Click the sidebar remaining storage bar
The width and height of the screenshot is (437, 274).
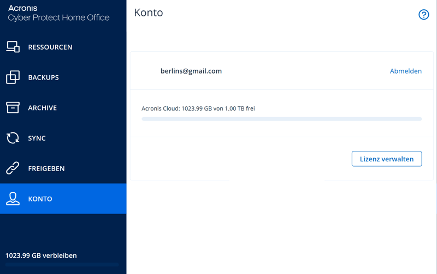[62, 265]
